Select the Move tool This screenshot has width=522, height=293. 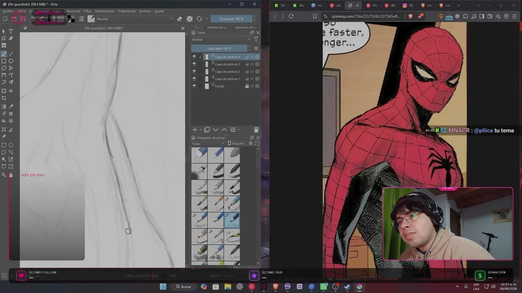[11, 91]
